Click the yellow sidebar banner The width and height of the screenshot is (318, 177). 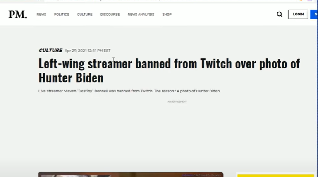click(x=275, y=175)
